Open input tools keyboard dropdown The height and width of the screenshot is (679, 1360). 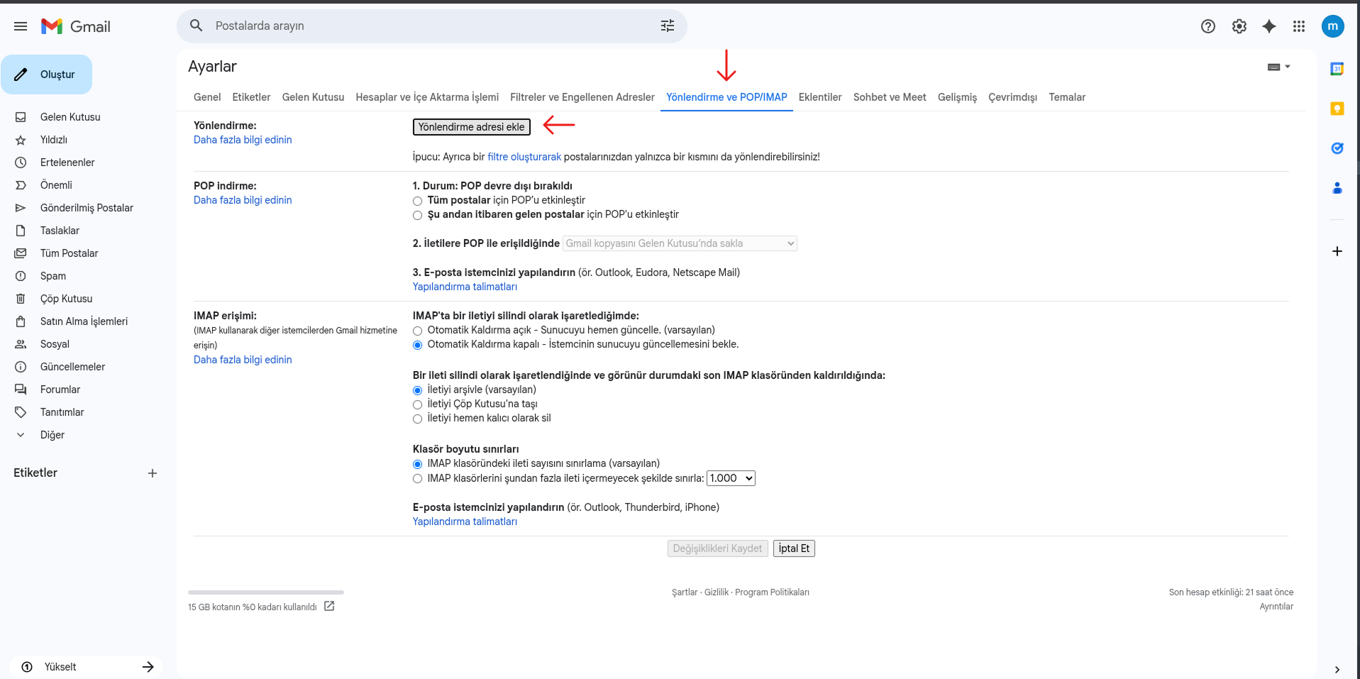1279,67
